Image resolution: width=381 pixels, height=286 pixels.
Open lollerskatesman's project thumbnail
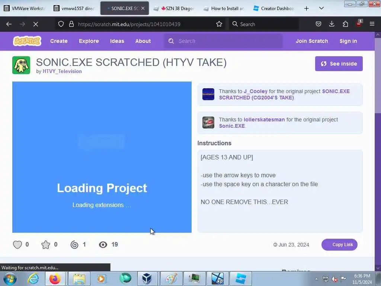point(208,122)
